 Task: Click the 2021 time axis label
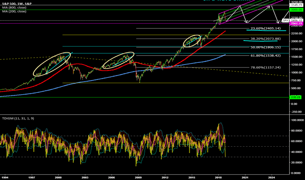[245, 177]
